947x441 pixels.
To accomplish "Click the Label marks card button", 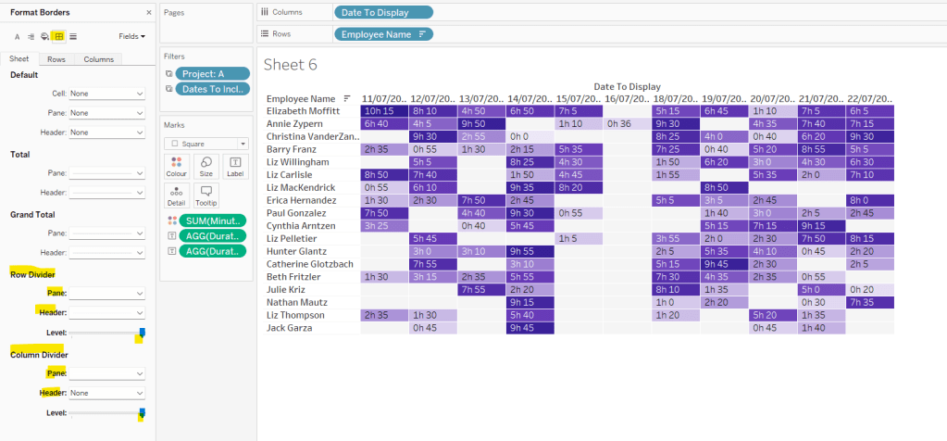I will click(235, 165).
